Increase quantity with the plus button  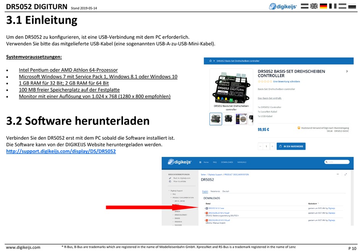point(272,146)
